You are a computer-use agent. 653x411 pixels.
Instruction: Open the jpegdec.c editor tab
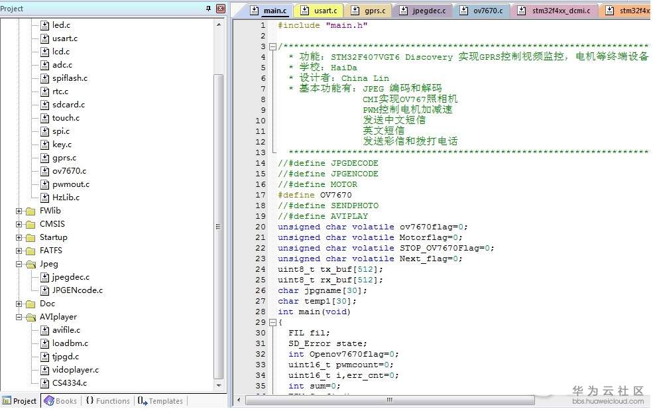[423, 11]
